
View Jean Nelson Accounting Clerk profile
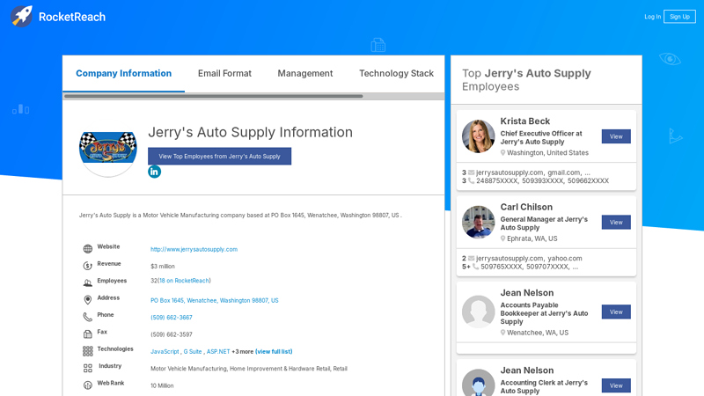[x=616, y=385]
